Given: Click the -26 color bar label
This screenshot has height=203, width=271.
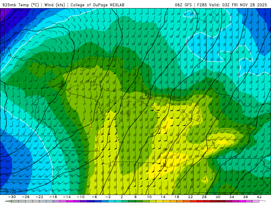Looking at the screenshot, I should tap(26, 197).
